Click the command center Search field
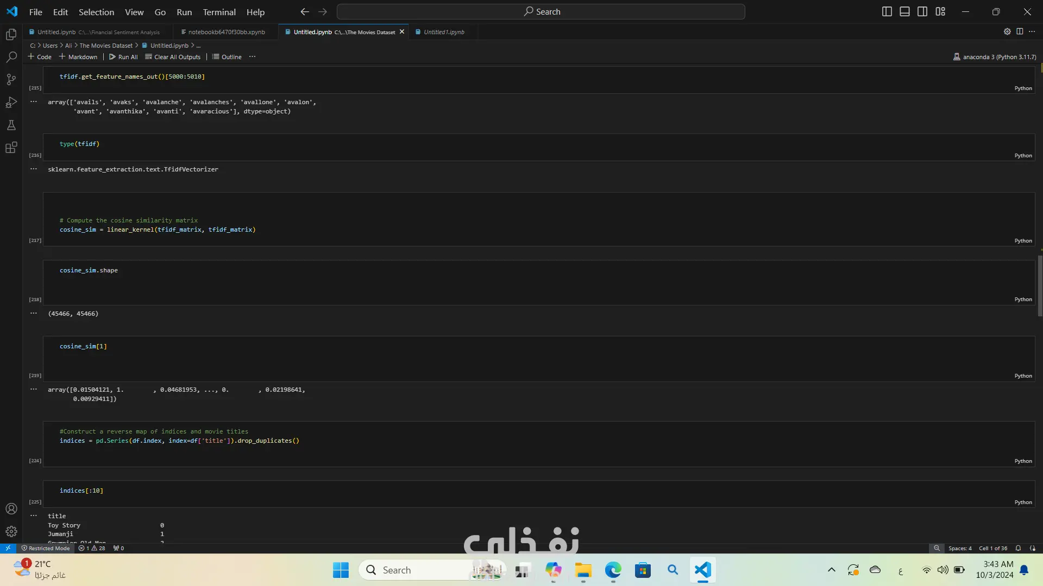This screenshot has width=1043, height=586. (x=541, y=11)
